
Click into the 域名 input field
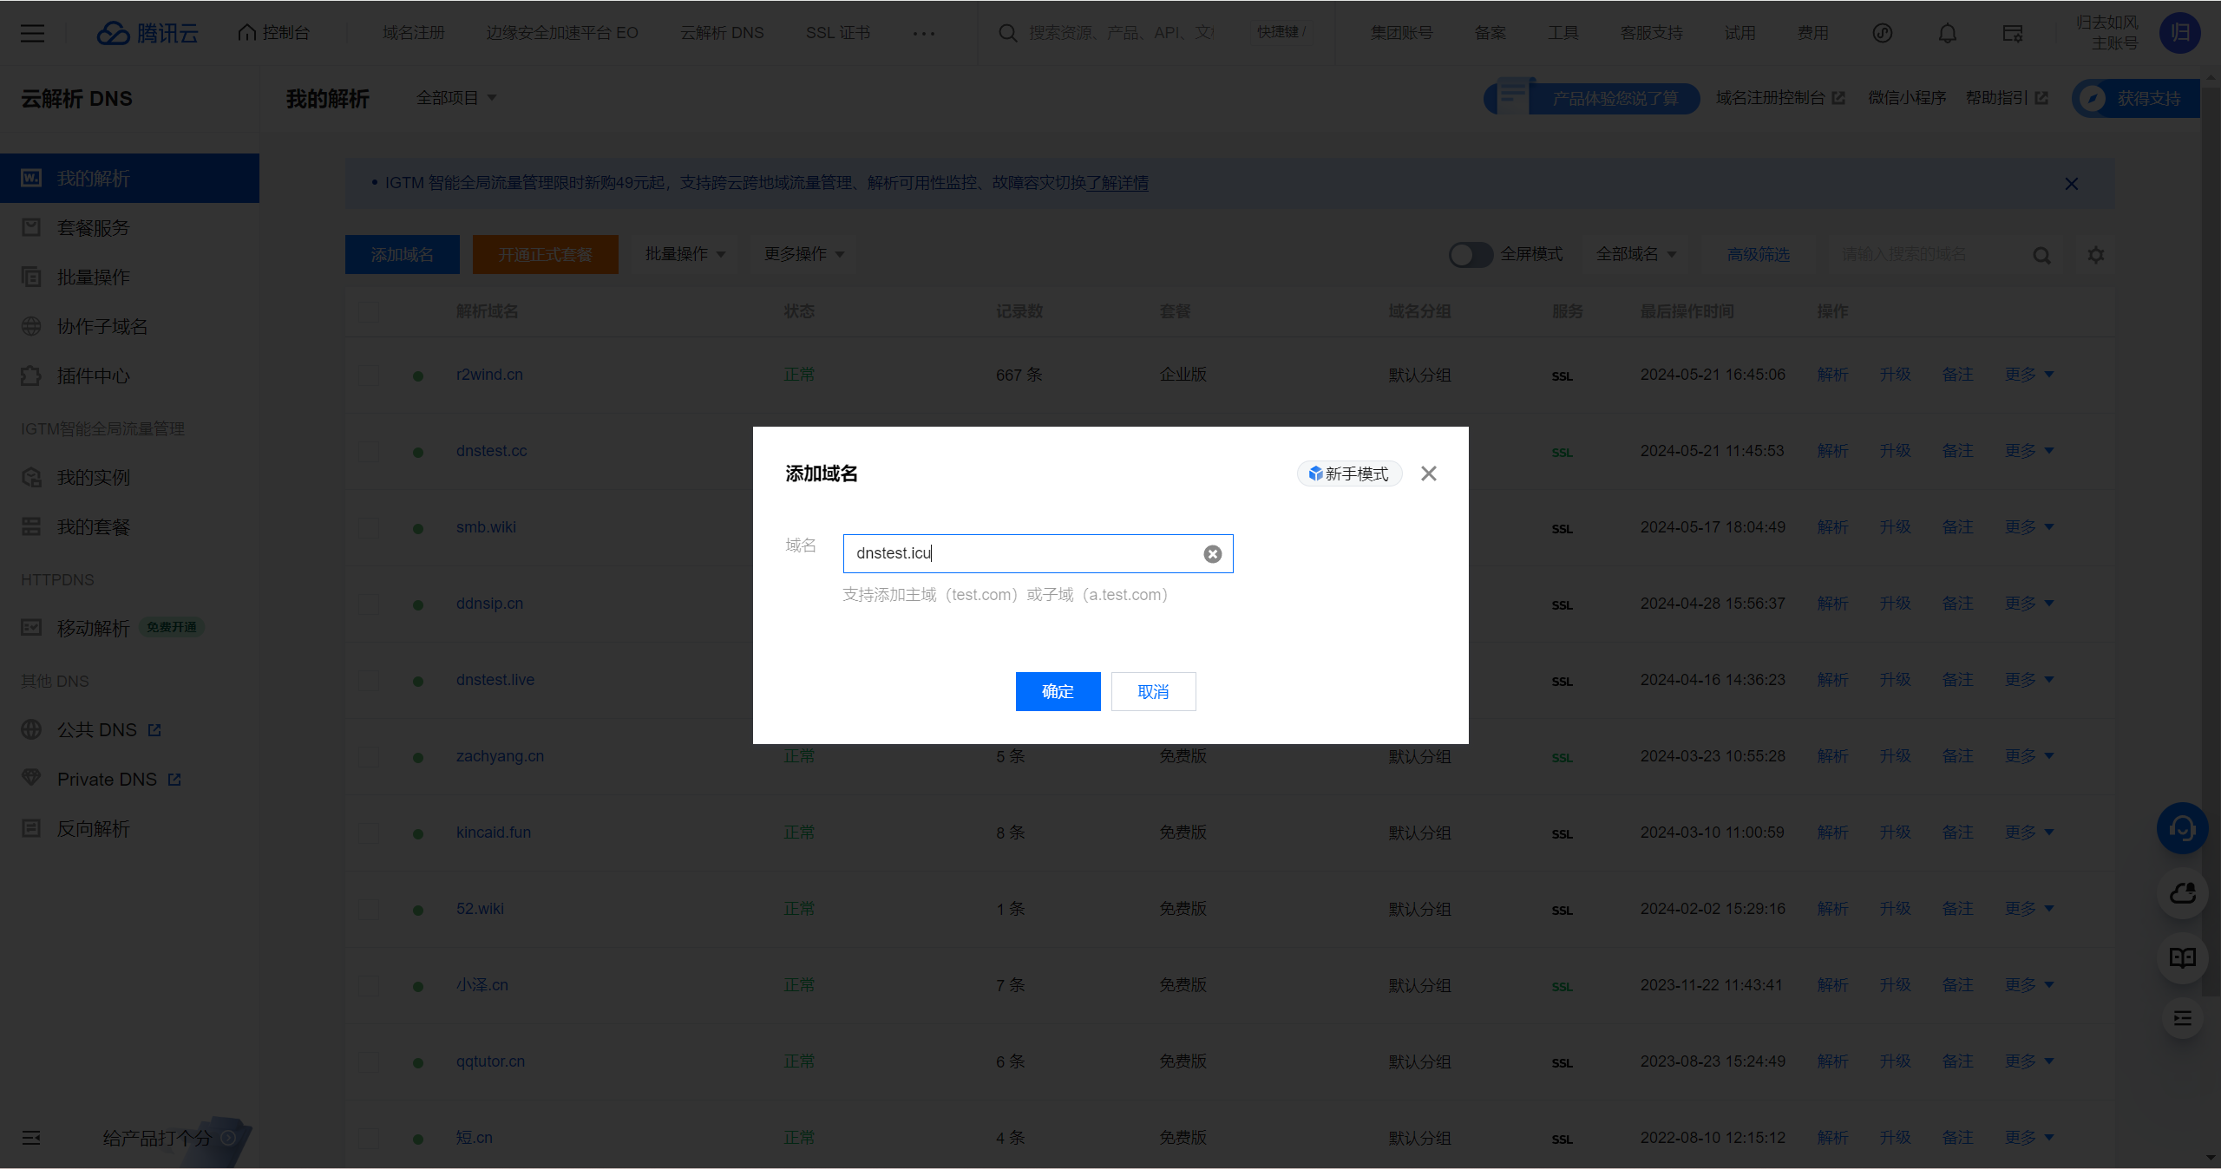pos(1024,554)
